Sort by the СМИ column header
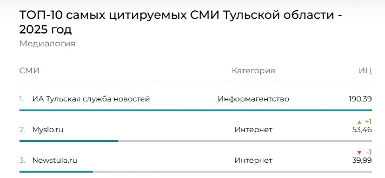385x178 pixels. pyautogui.click(x=29, y=71)
